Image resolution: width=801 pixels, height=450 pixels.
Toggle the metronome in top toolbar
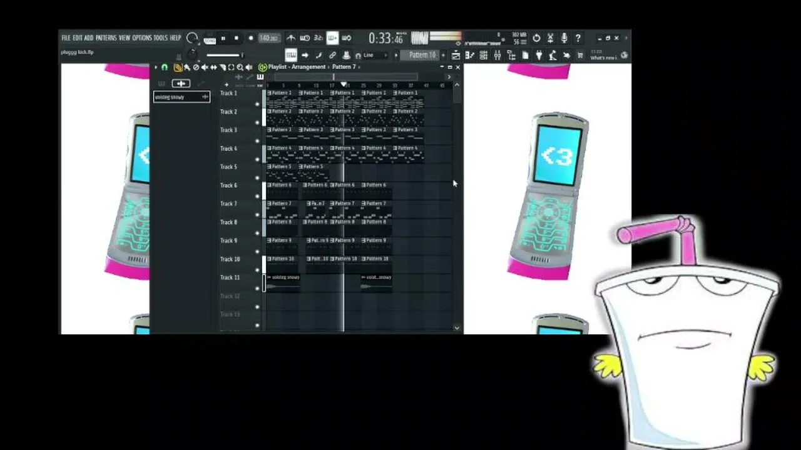291,38
